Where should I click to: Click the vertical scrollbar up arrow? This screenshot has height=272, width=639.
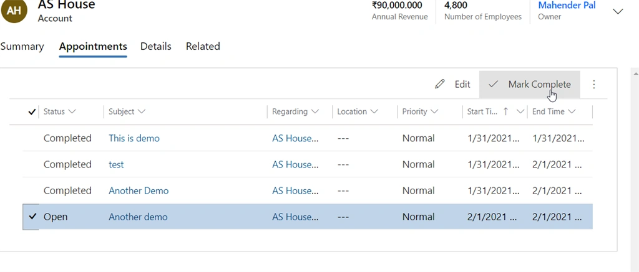click(x=635, y=73)
